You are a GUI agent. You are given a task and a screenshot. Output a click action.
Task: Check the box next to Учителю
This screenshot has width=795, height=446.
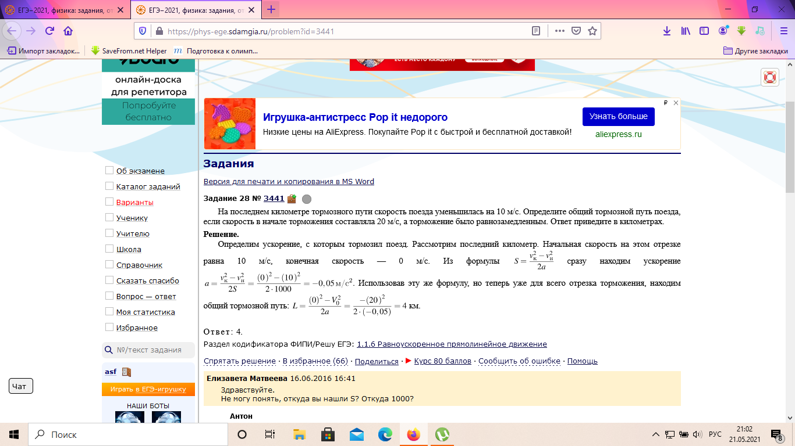pyautogui.click(x=109, y=233)
